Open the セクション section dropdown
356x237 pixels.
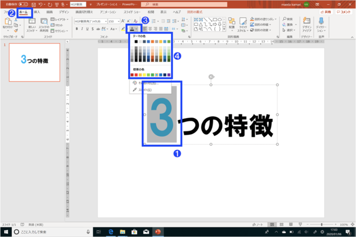pos(60,31)
